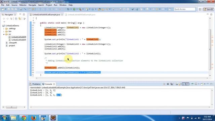Click the New Java Package icon
Image resolution: width=215 pixels, height=121 pixels.
(87, 9)
